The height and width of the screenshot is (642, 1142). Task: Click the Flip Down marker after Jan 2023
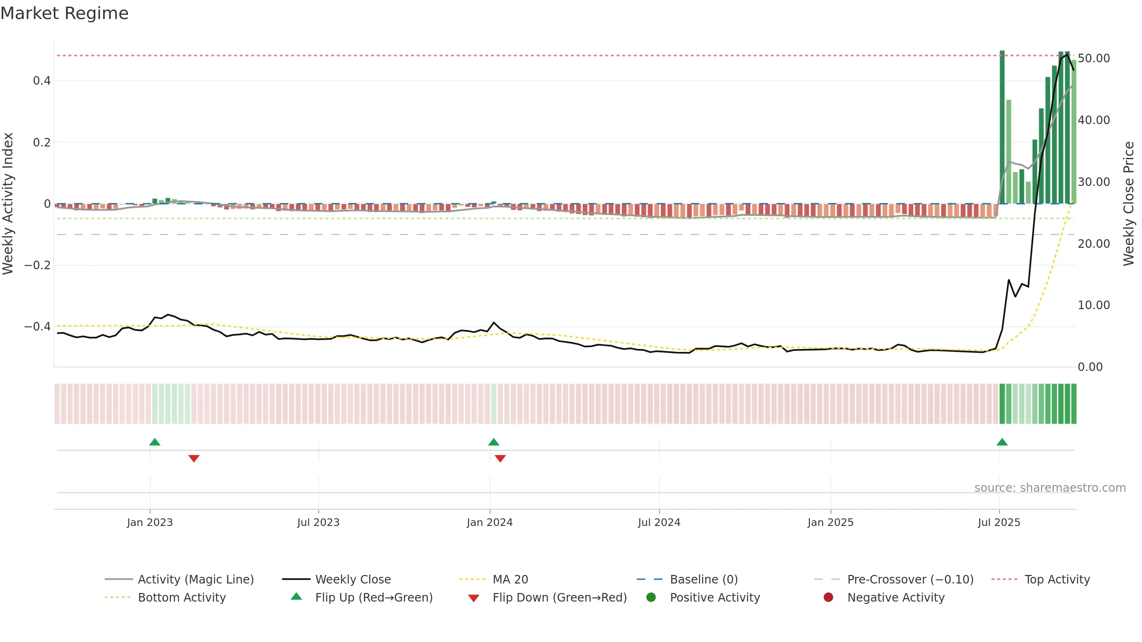click(194, 458)
